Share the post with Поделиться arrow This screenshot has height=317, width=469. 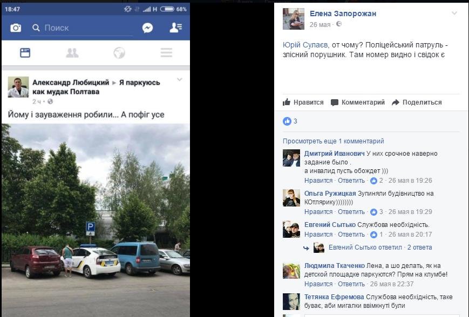(417, 102)
